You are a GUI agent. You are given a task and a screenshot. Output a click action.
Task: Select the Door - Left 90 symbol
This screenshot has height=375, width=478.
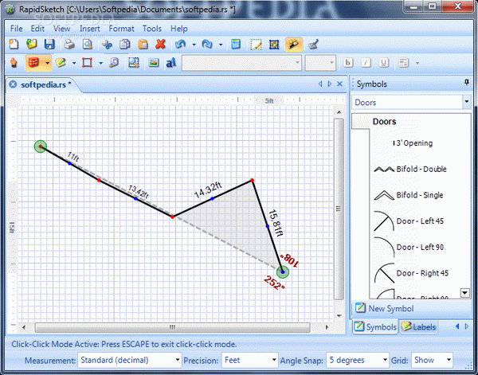click(409, 247)
